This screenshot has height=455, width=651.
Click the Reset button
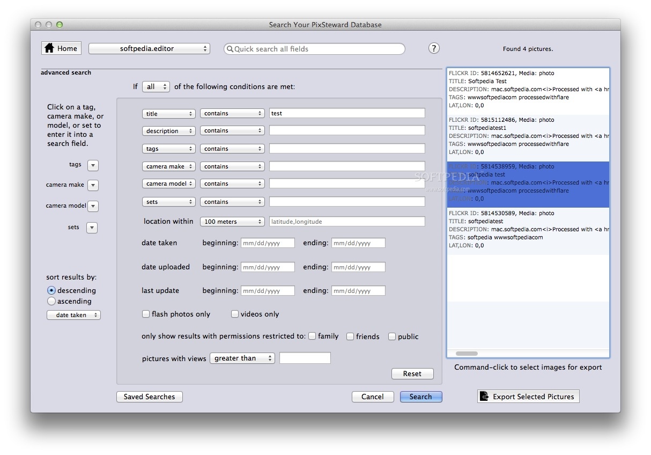click(x=412, y=373)
